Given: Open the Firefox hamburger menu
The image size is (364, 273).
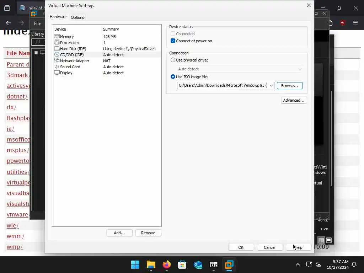Looking at the screenshot, I should (355, 23).
